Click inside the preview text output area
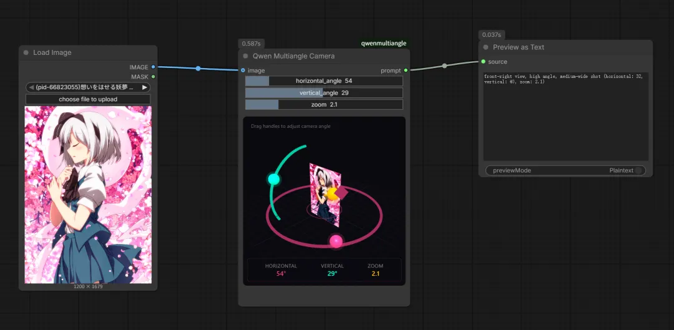The image size is (674, 330). click(565, 117)
